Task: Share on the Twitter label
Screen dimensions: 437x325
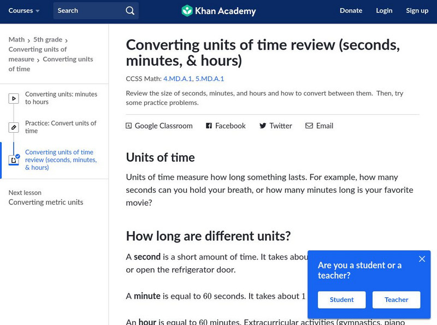Action: pyautogui.click(x=281, y=126)
